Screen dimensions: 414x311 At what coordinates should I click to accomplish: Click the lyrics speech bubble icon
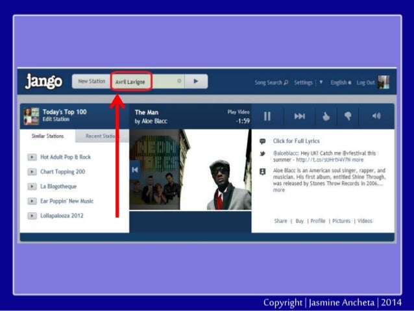tap(262, 141)
